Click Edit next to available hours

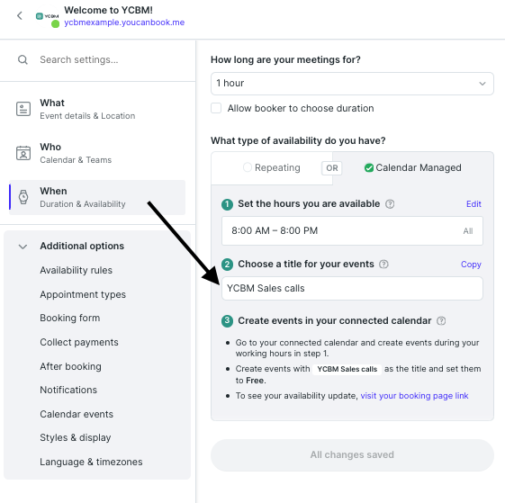(x=473, y=204)
